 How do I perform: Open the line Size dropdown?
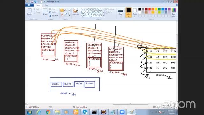(x=120, y=12)
